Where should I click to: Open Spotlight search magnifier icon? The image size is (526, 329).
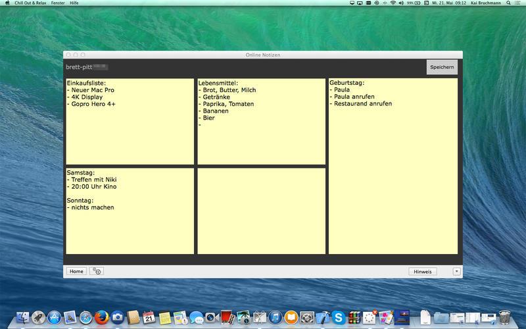(x=508, y=3)
